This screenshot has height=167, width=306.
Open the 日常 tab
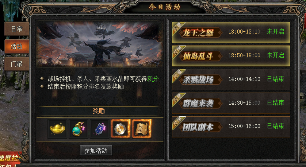(17, 29)
